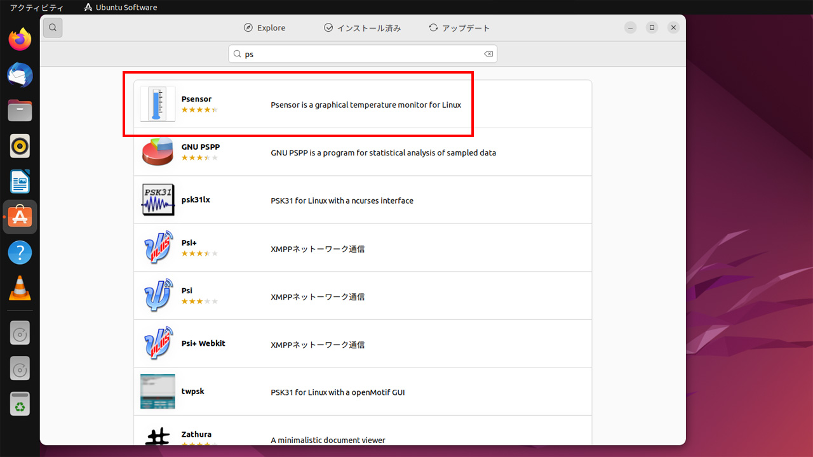Launch VLC media player from the dock
This screenshot has width=813, height=457.
(20, 288)
